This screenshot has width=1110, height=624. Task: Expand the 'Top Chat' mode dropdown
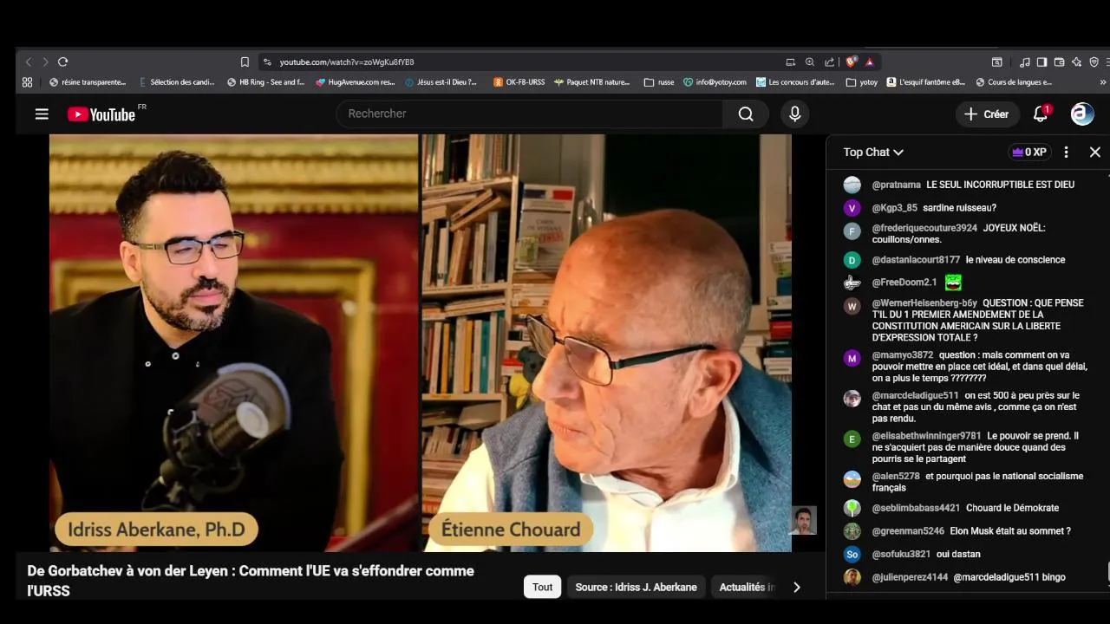(x=873, y=152)
